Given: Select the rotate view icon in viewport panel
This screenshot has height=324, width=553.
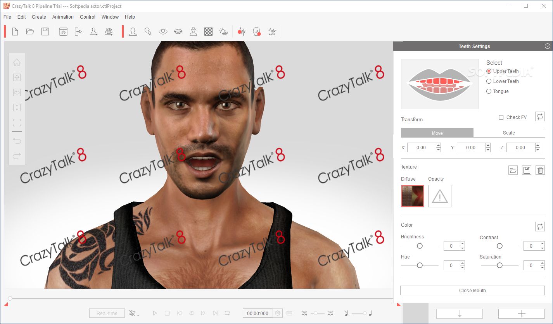Looking at the screenshot, I should (17, 92).
